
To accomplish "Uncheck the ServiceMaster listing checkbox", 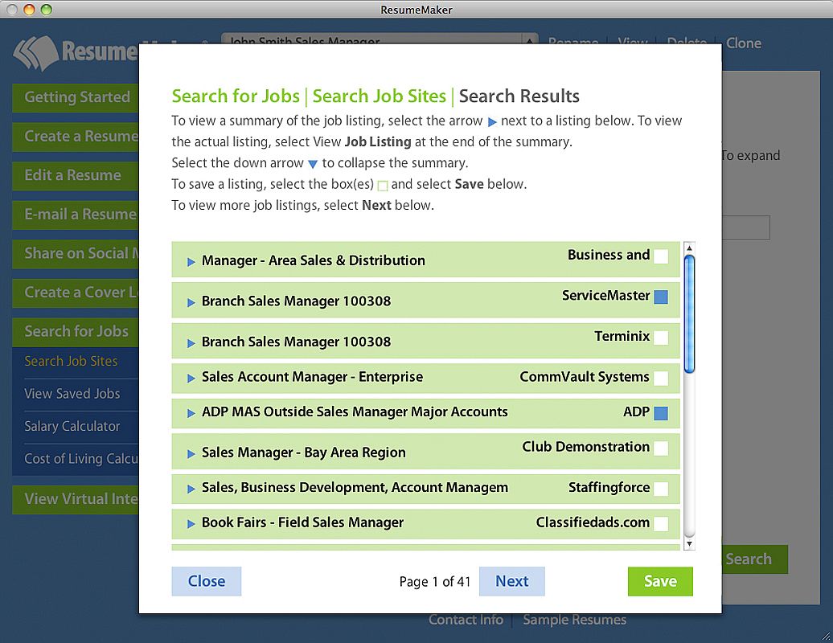I will tap(661, 297).
